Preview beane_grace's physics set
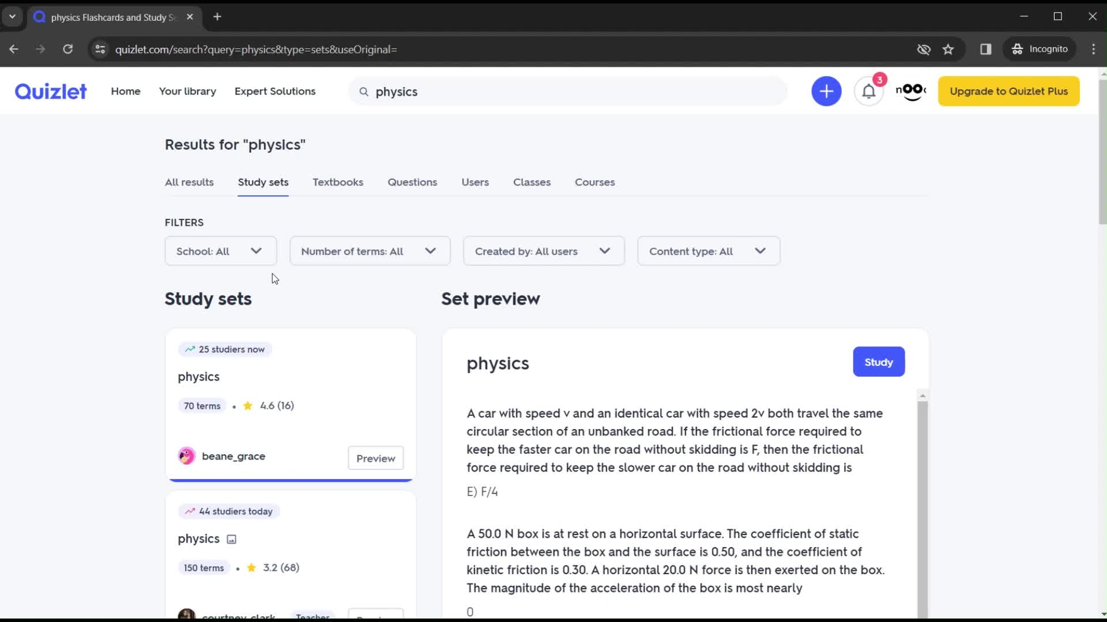 click(375, 458)
